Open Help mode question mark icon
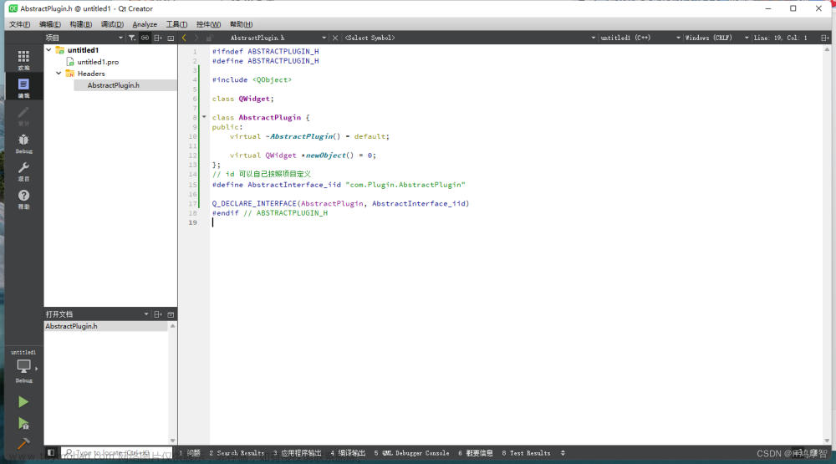 click(x=23, y=199)
